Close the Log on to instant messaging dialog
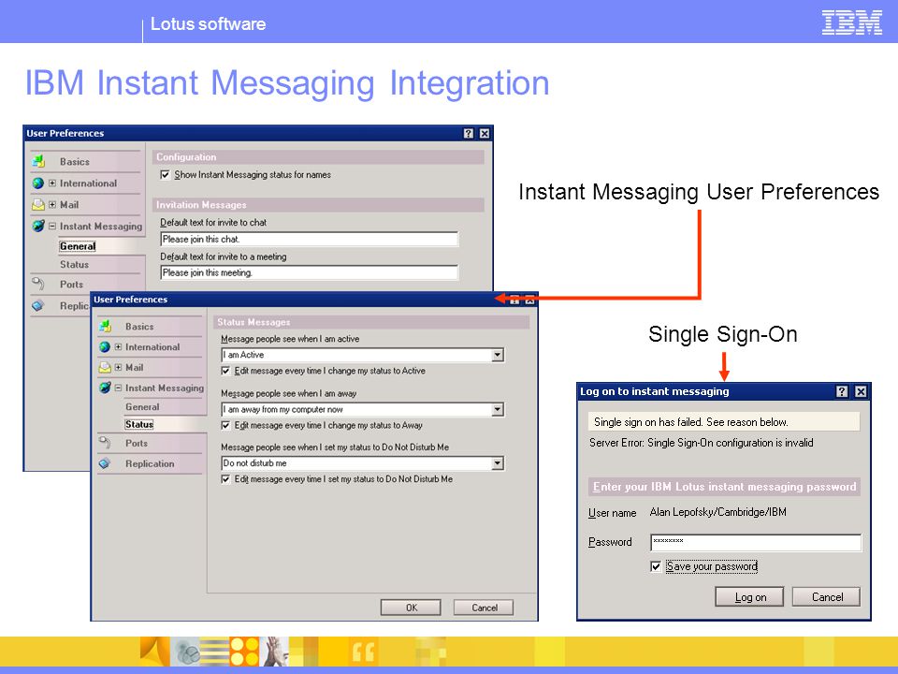The image size is (898, 674). 861,391
